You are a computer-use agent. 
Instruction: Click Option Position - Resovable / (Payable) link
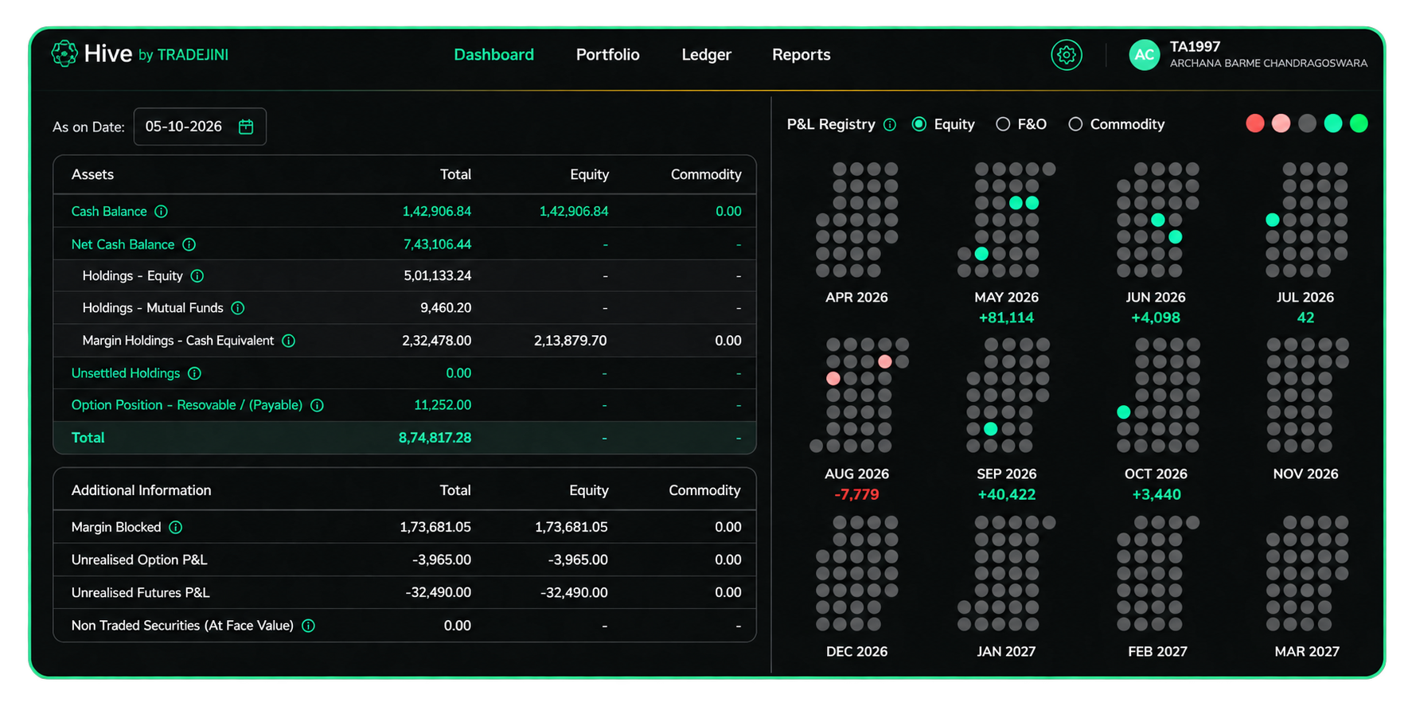pos(187,405)
